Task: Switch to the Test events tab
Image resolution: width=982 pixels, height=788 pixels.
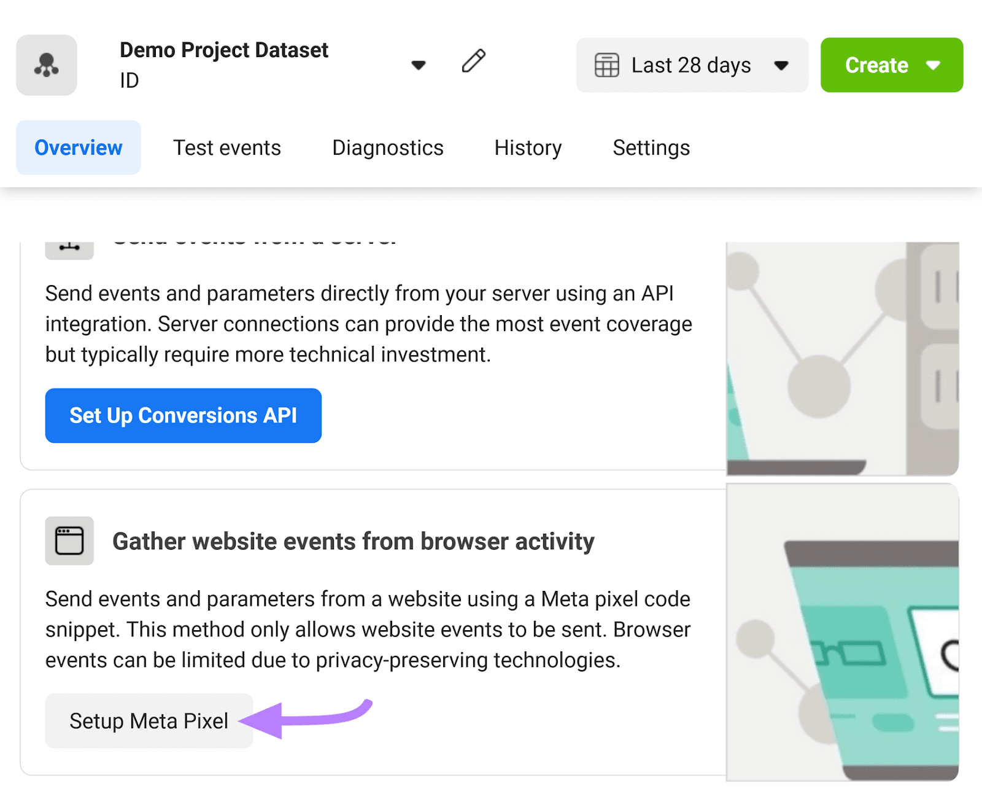Action: (x=226, y=147)
